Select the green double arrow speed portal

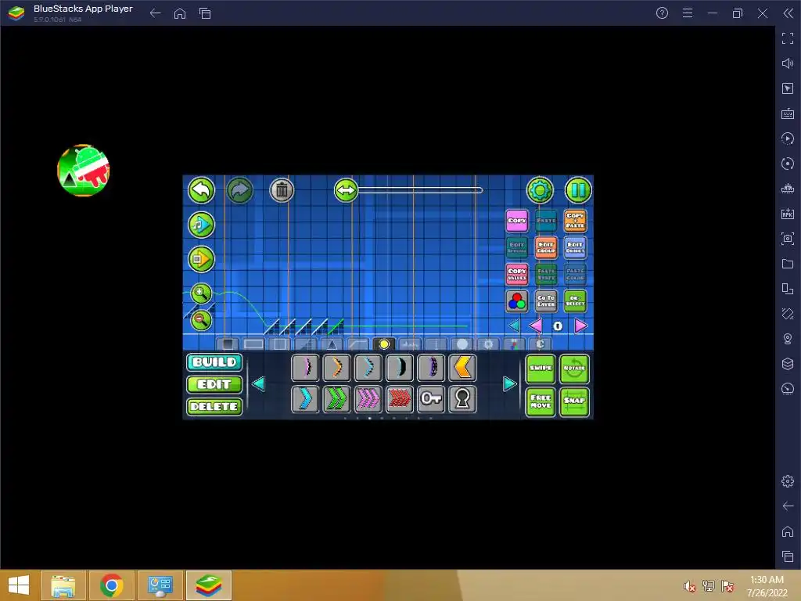click(x=336, y=399)
